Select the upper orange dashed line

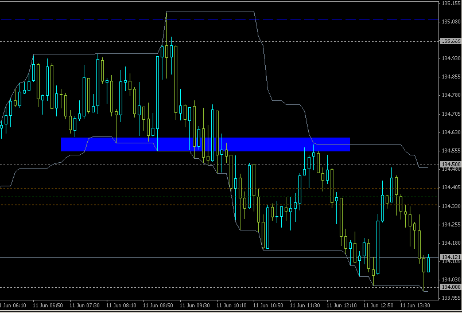[219, 189]
